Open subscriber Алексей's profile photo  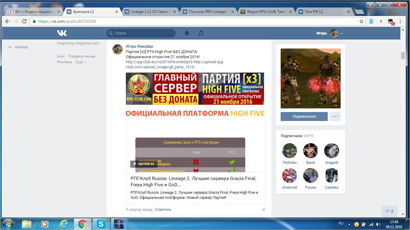[290, 175]
